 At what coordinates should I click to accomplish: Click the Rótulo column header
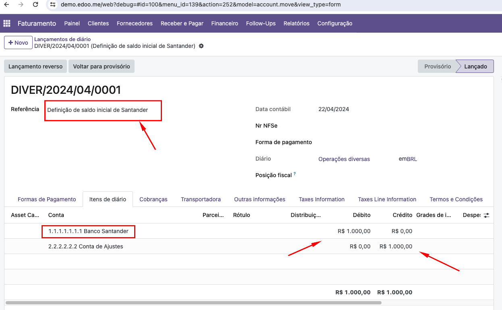pyautogui.click(x=242, y=215)
